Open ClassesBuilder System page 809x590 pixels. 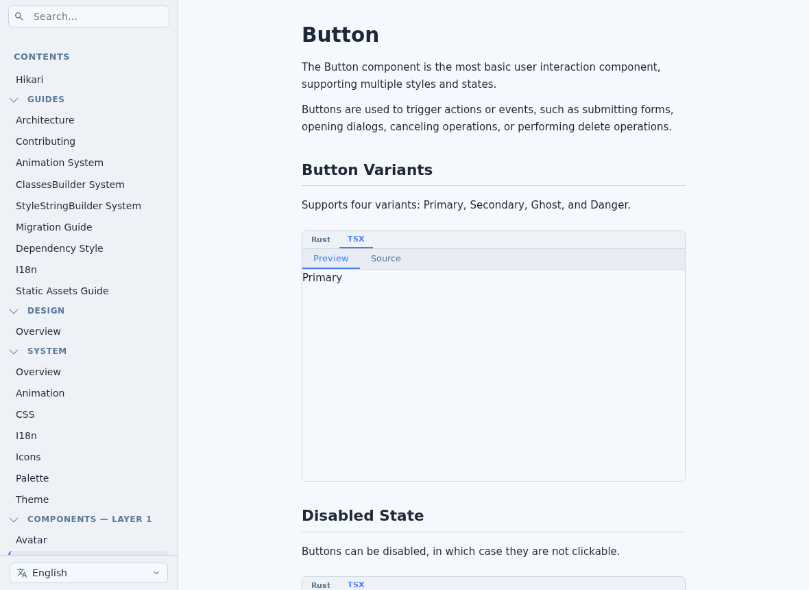tap(70, 185)
